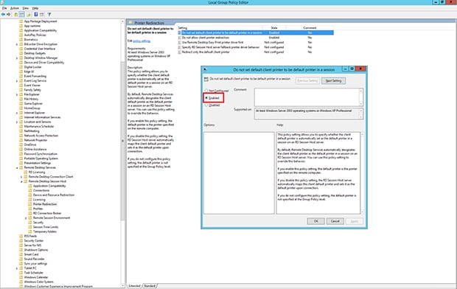The image size is (457, 289).
Task: Click the Local Group Policy Editor title bar icon
Action: pyautogui.click(x=2, y=2)
